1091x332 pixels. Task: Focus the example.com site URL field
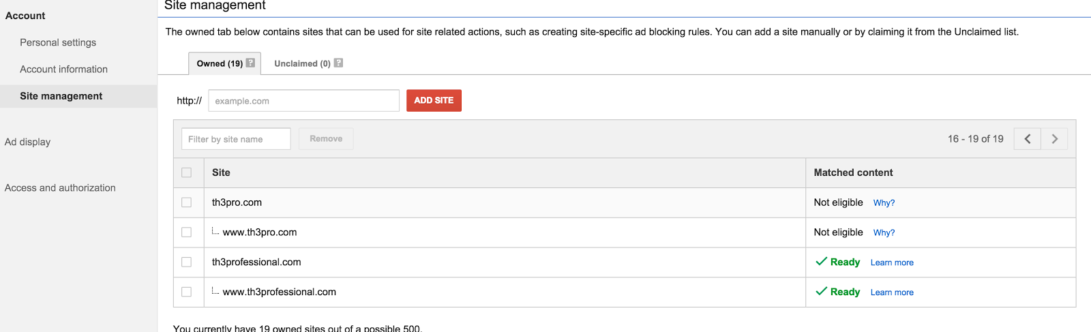[303, 101]
